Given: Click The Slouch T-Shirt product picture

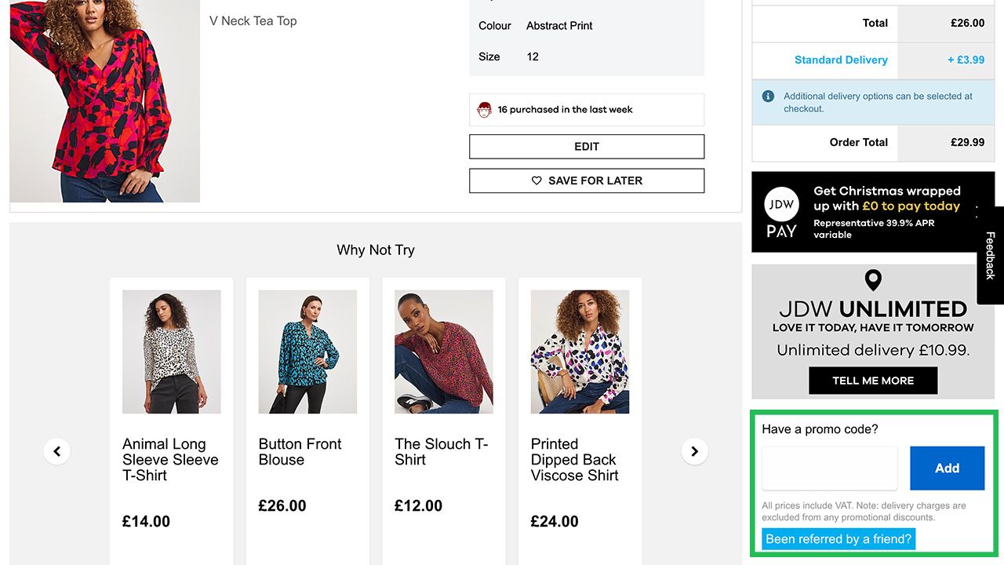Looking at the screenshot, I should 444,352.
